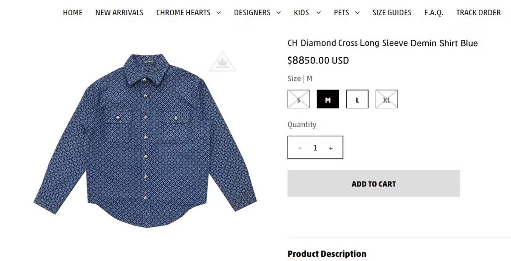This screenshot has width=511, height=261.
Task: Click the crown watermark logo on product image
Action: coord(222,61)
